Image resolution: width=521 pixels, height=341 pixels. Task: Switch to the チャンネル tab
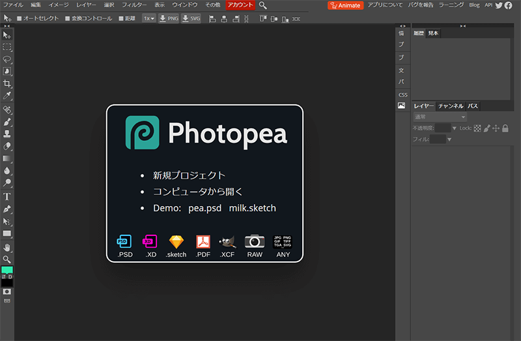point(451,106)
